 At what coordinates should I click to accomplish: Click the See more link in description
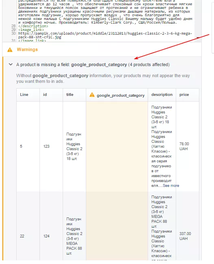[171, 186]
